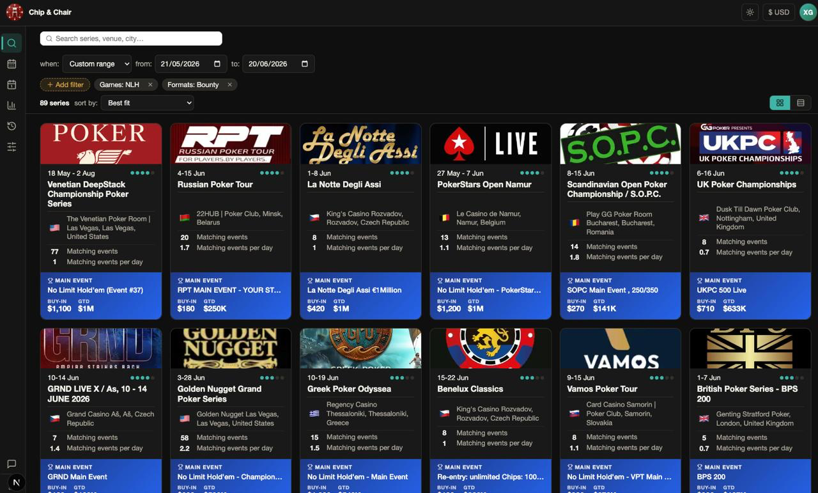Viewport: 818px width, 493px height.
Task: Open the bar chart statistics icon
Action: pyautogui.click(x=12, y=106)
